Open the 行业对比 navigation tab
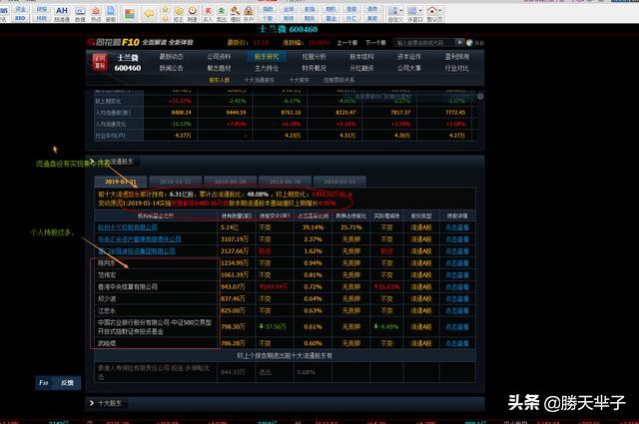 (x=457, y=68)
